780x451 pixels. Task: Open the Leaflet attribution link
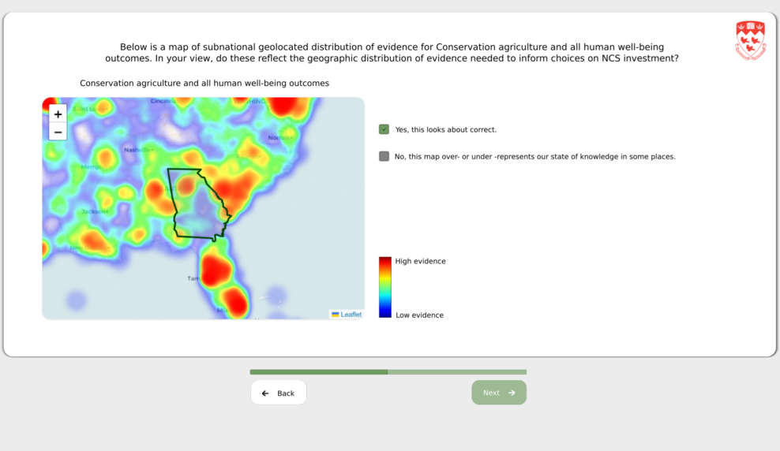(351, 315)
